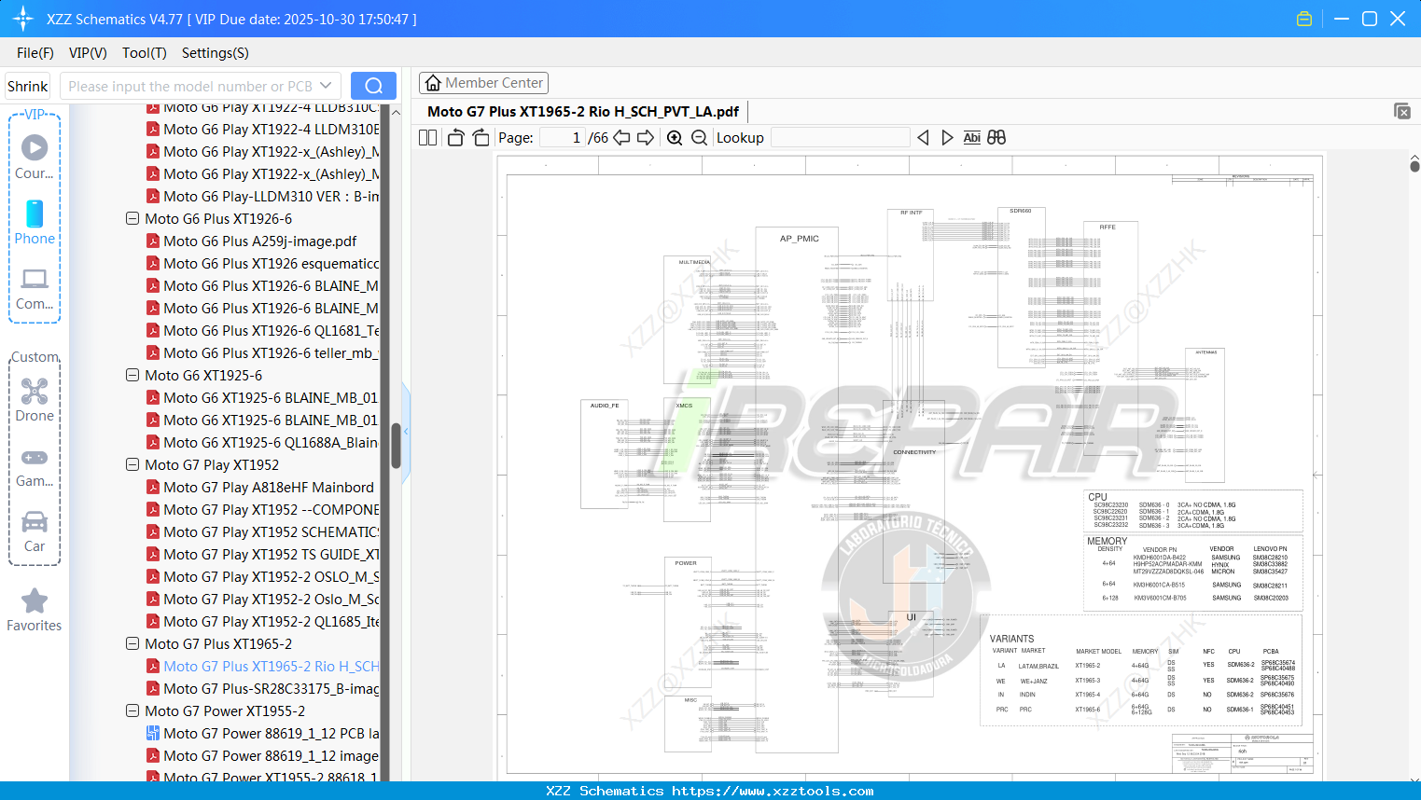Screen dimensions: 1421x800
Task: Open Moto G7 Play XT1952 SCHEMATIC file
Action: [271, 531]
